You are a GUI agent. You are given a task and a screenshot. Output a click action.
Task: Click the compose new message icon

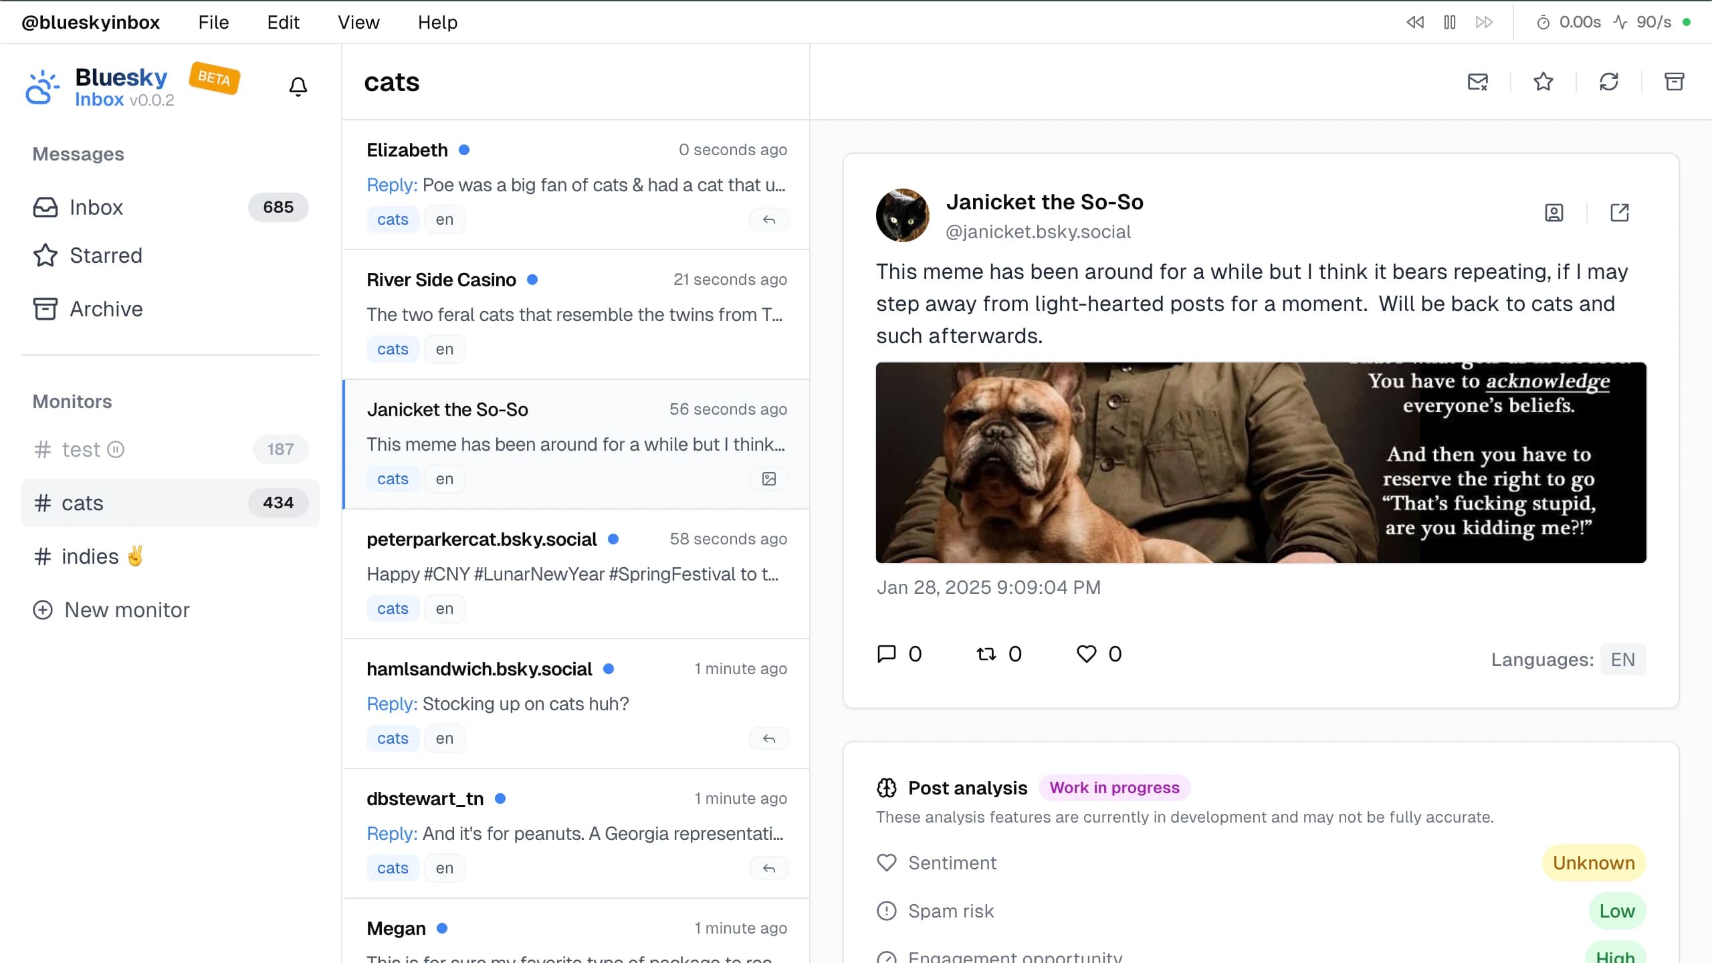[1478, 81]
